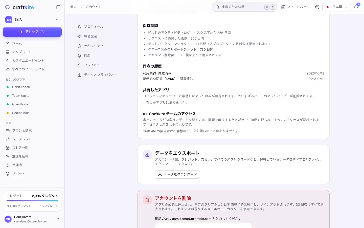Click the credit usage progress bar
The image size is (364, 228).
point(32,201)
